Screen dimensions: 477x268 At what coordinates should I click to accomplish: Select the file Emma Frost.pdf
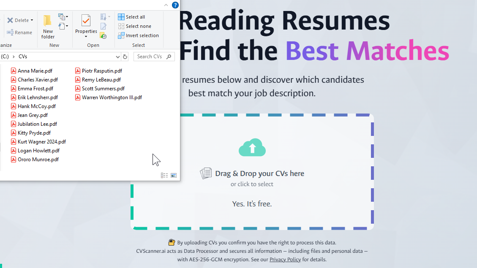tap(32, 89)
